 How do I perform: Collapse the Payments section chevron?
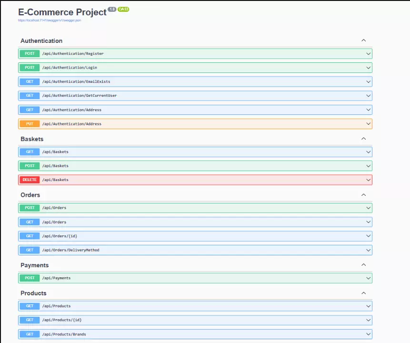coord(363,265)
